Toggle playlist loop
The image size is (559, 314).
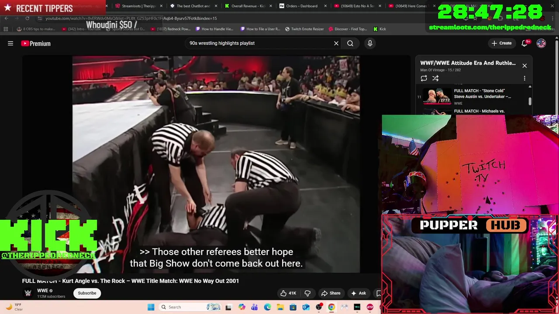pos(424,78)
